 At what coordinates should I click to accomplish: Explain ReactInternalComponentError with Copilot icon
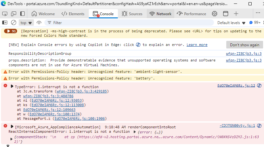click(x=259, y=125)
